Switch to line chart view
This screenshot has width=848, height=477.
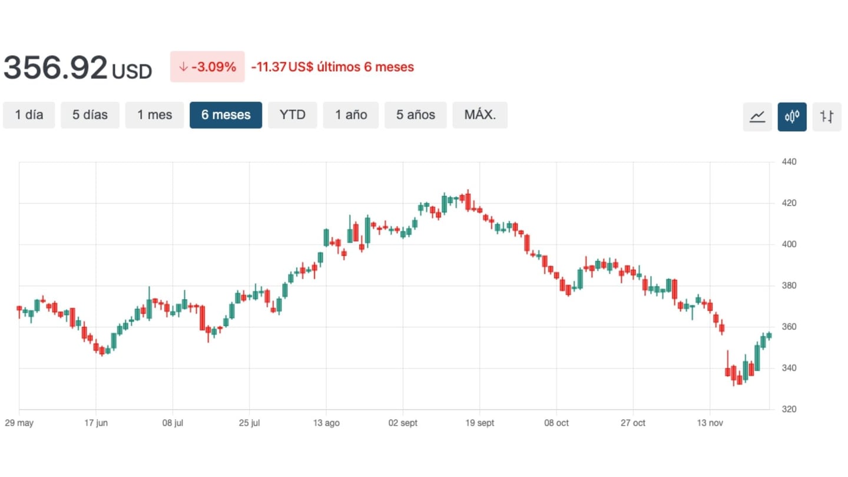757,117
